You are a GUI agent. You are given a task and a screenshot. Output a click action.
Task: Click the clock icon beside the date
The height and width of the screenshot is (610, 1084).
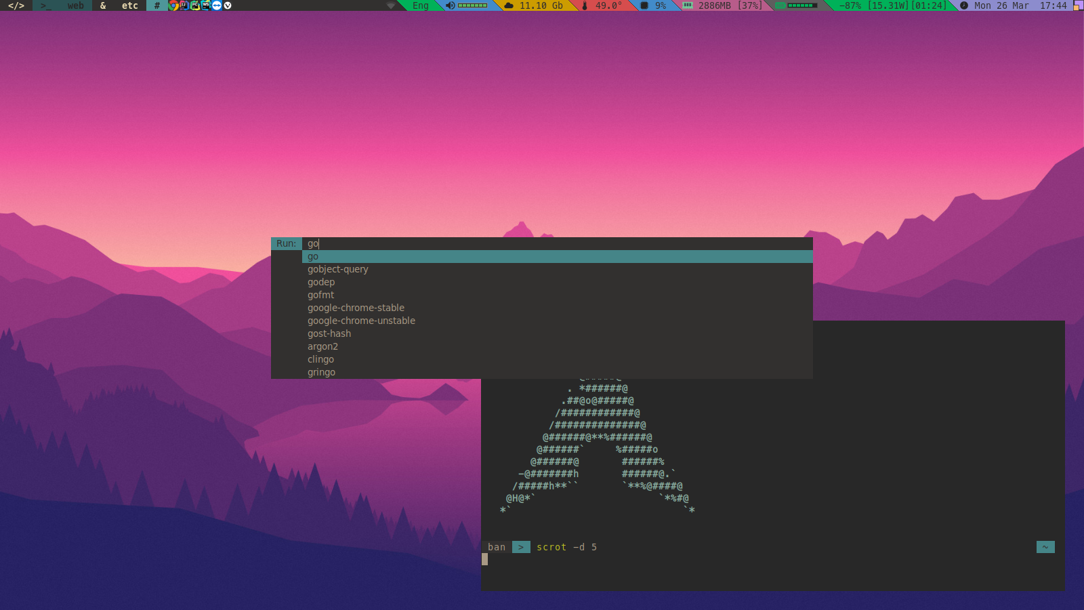click(963, 5)
